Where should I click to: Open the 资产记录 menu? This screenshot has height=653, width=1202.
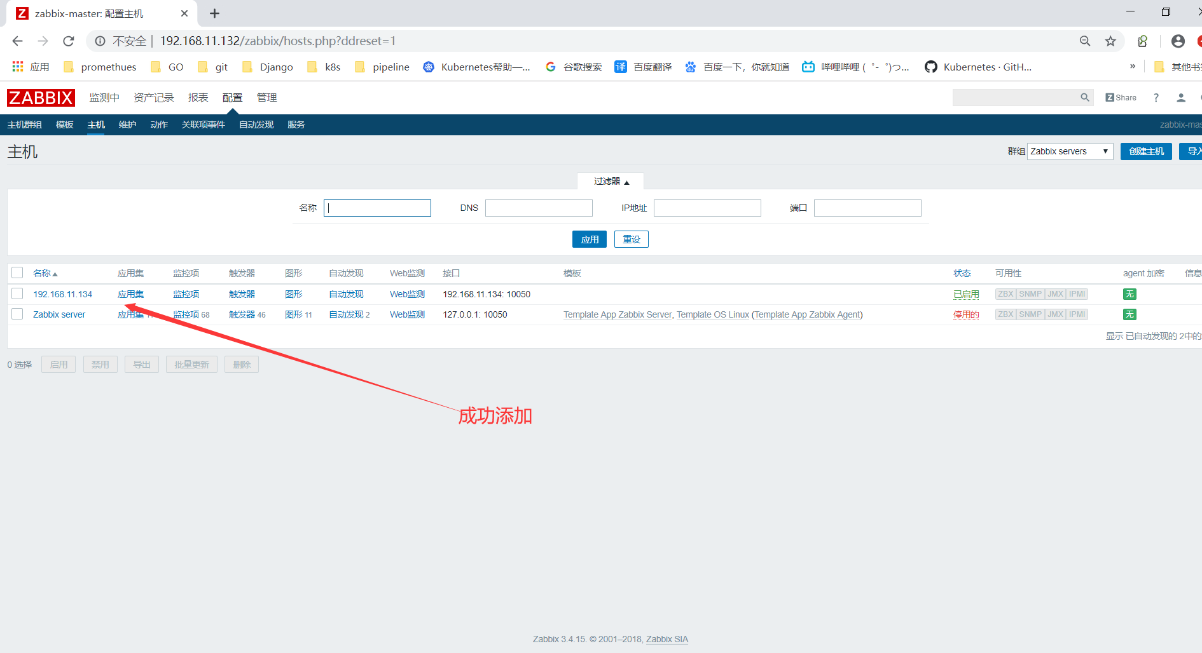click(x=154, y=97)
